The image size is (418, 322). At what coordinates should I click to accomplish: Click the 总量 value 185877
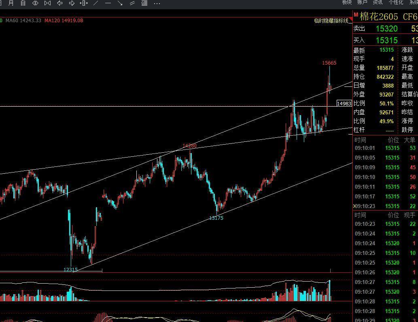pyautogui.click(x=385, y=68)
